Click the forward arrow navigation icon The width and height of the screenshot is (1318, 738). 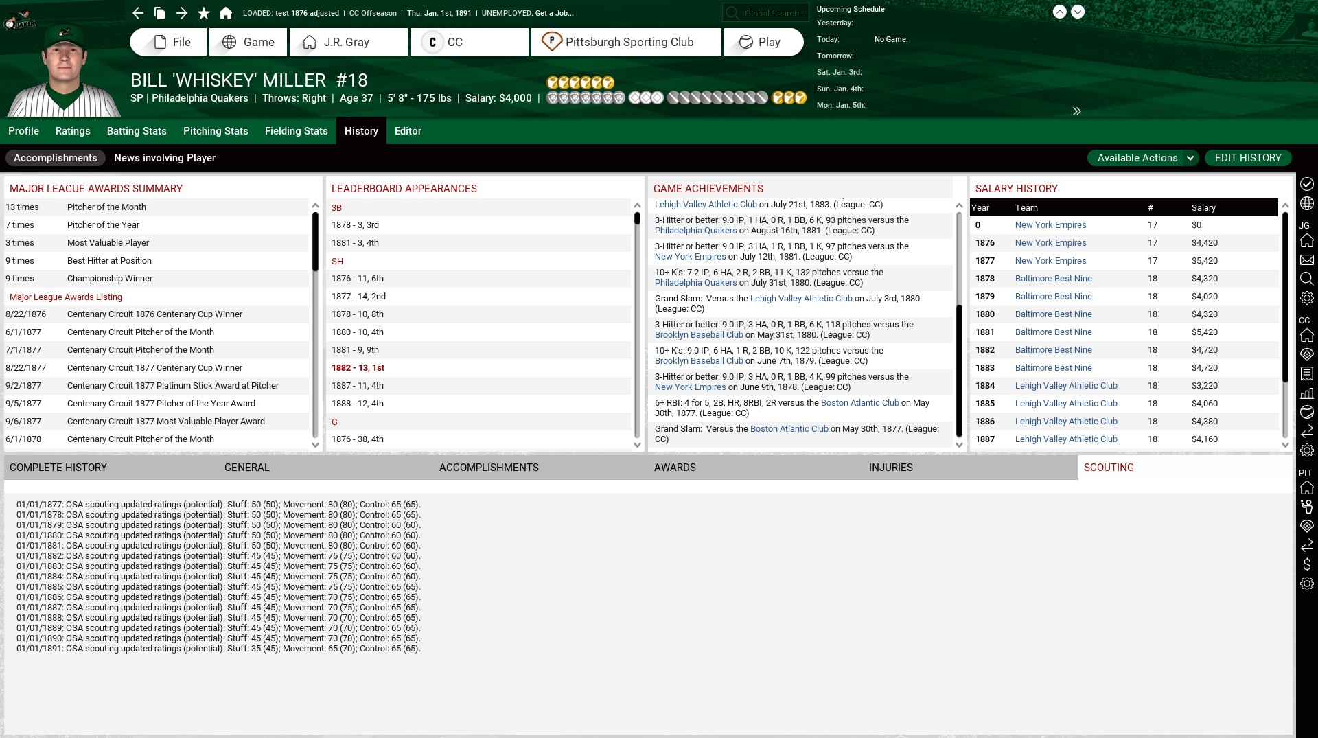coord(181,13)
